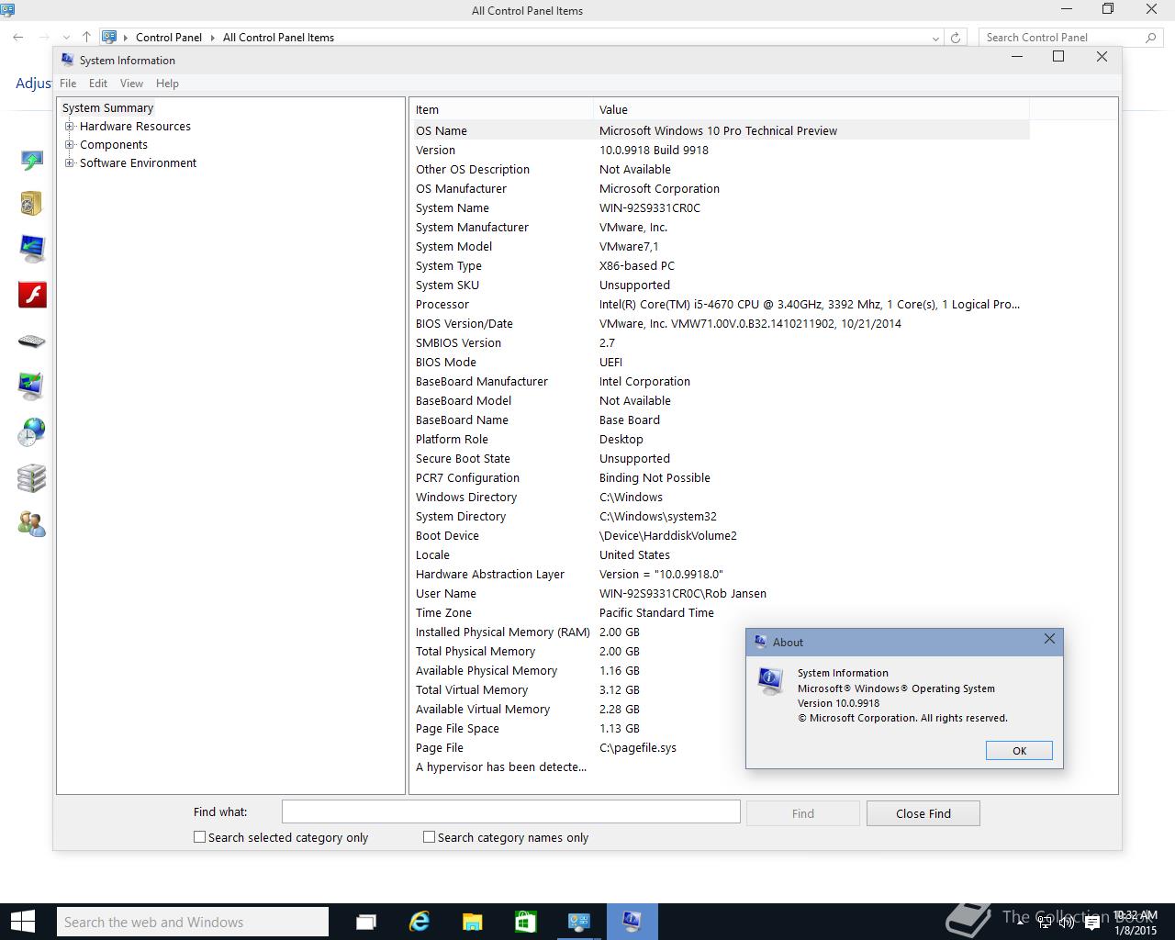
Task: Click the Close Find button
Action: tap(923, 813)
